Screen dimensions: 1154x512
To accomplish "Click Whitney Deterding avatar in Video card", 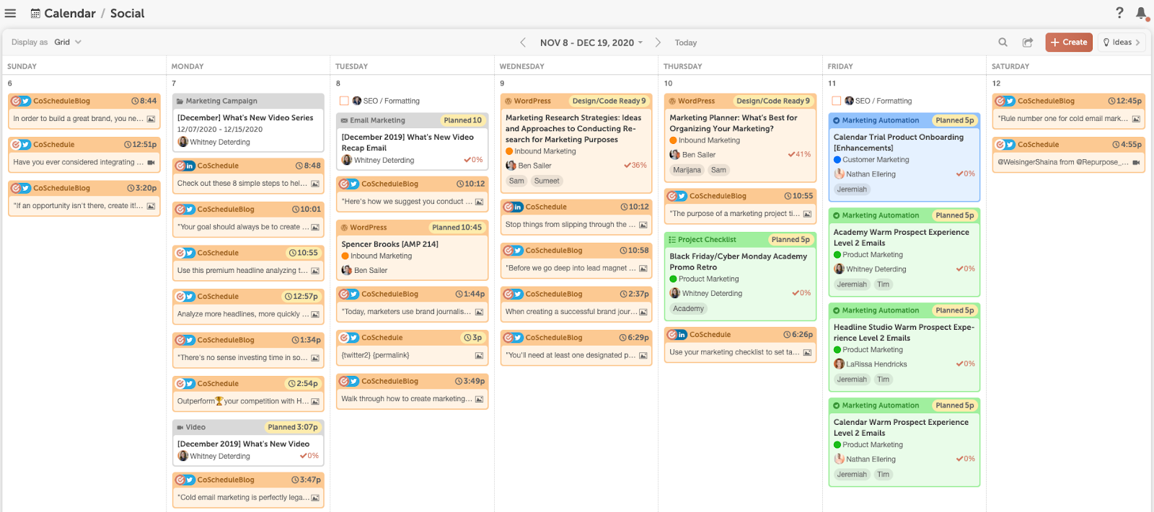I will click(x=183, y=456).
